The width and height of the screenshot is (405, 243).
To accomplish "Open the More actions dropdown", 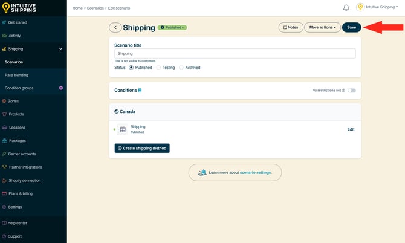I will coord(322,27).
